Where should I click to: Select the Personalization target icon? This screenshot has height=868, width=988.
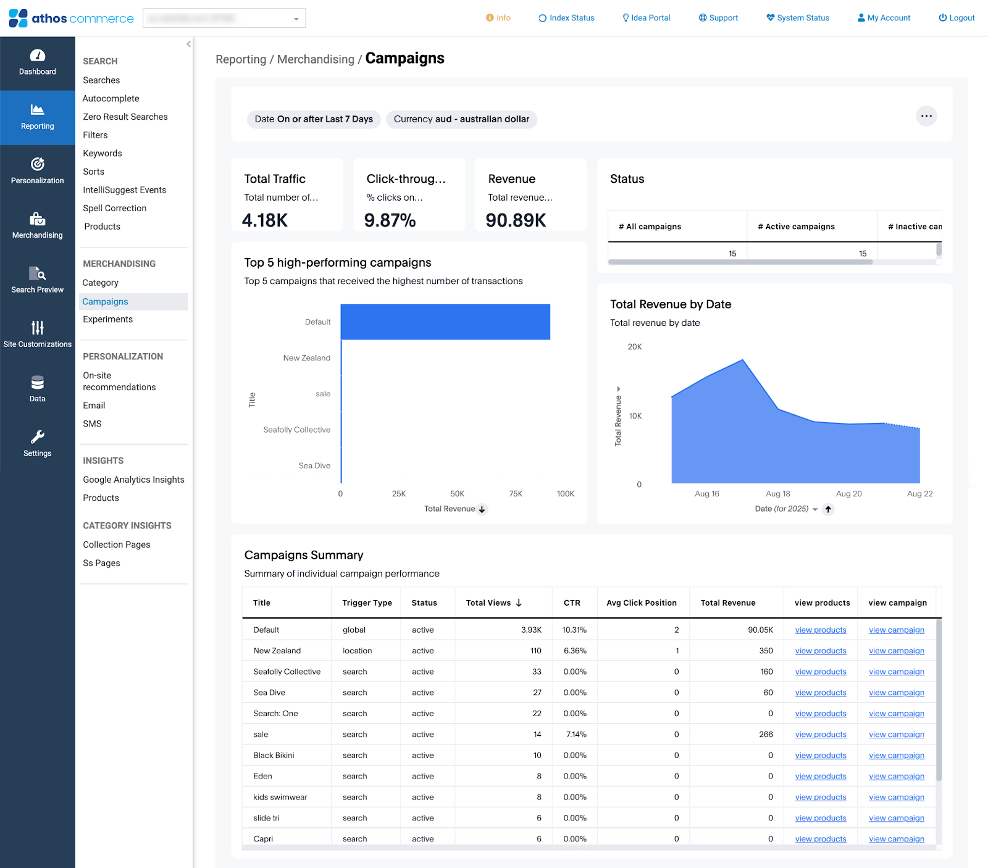(x=38, y=164)
